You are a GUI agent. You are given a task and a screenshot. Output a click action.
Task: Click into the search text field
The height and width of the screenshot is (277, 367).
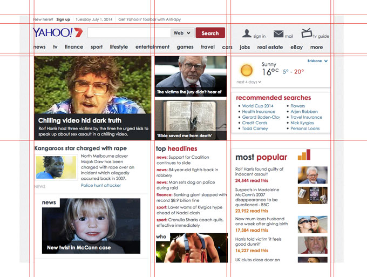click(129, 33)
